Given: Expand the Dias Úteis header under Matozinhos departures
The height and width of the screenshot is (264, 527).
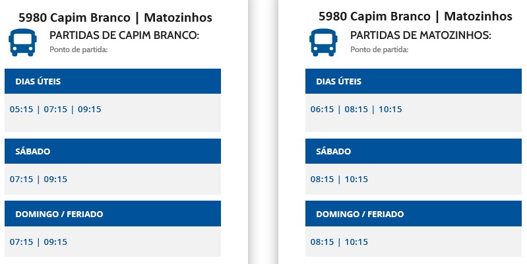Looking at the screenshot, I should coord(414,81).
